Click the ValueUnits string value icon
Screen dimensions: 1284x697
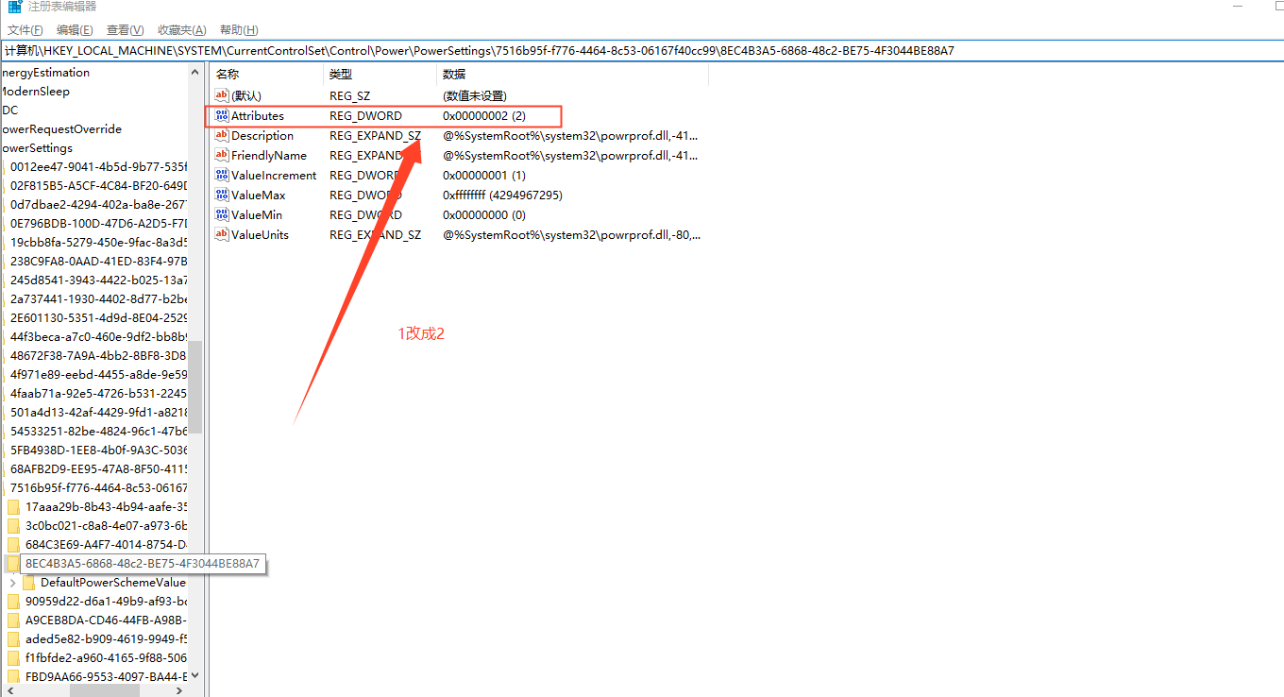(x=222, y=235)
